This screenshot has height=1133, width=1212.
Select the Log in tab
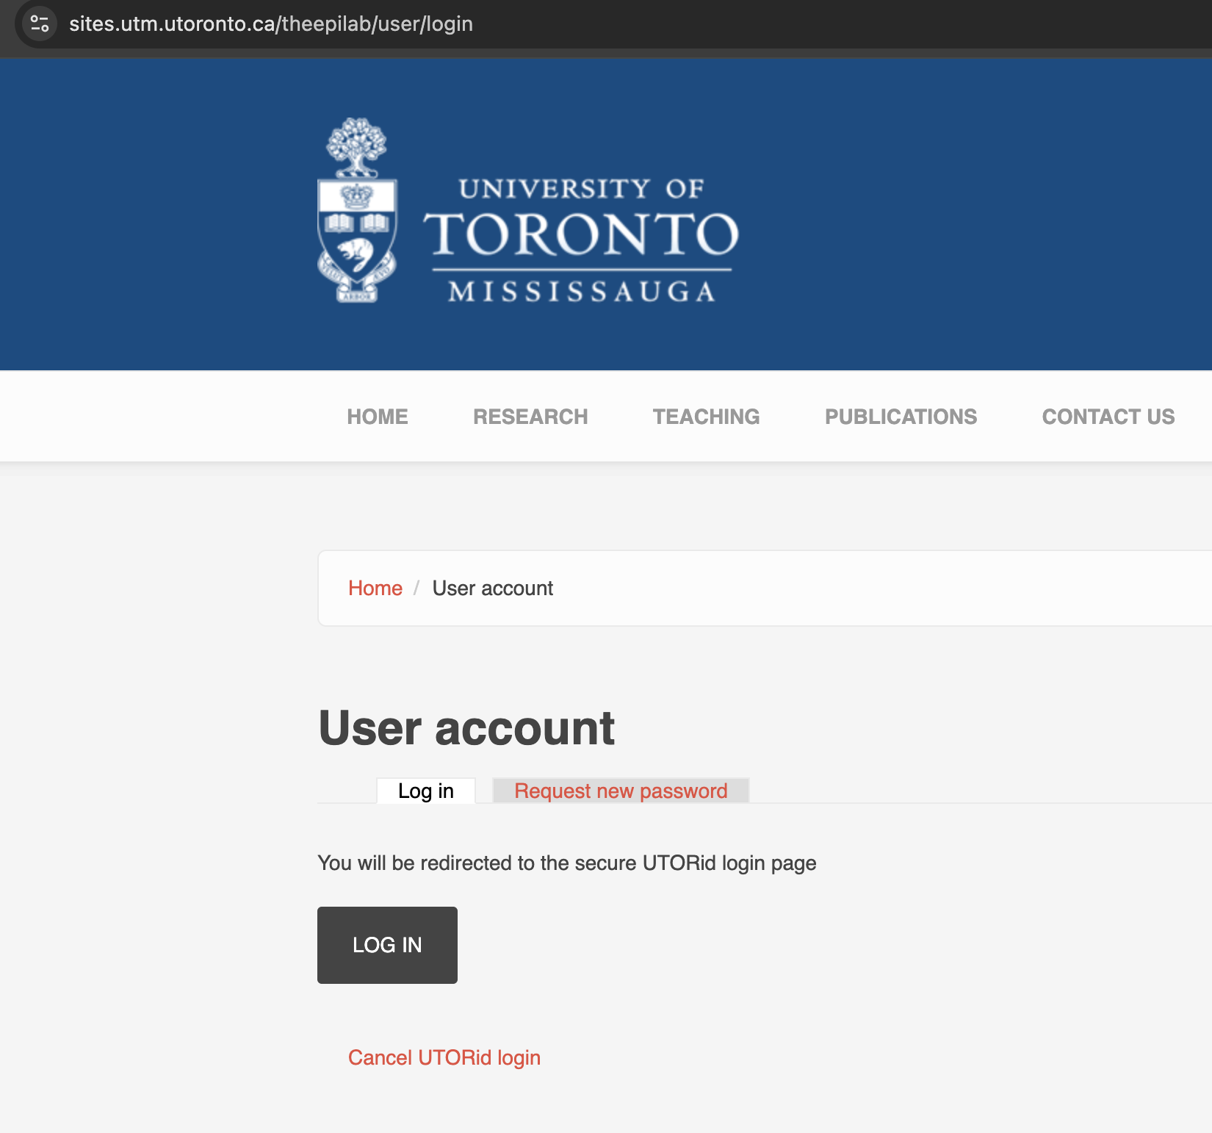click(425, 791)
